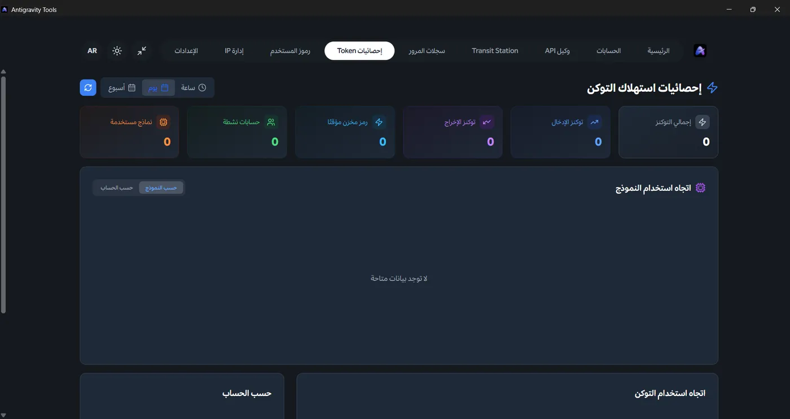
Task: Refresh the token statistics with the blue button
Action: click(x=88, y=87)
